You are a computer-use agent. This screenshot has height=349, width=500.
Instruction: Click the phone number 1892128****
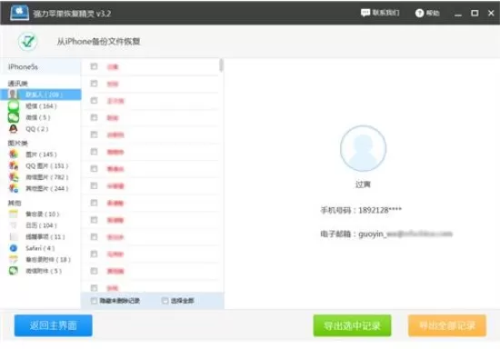tap(380, 210)
